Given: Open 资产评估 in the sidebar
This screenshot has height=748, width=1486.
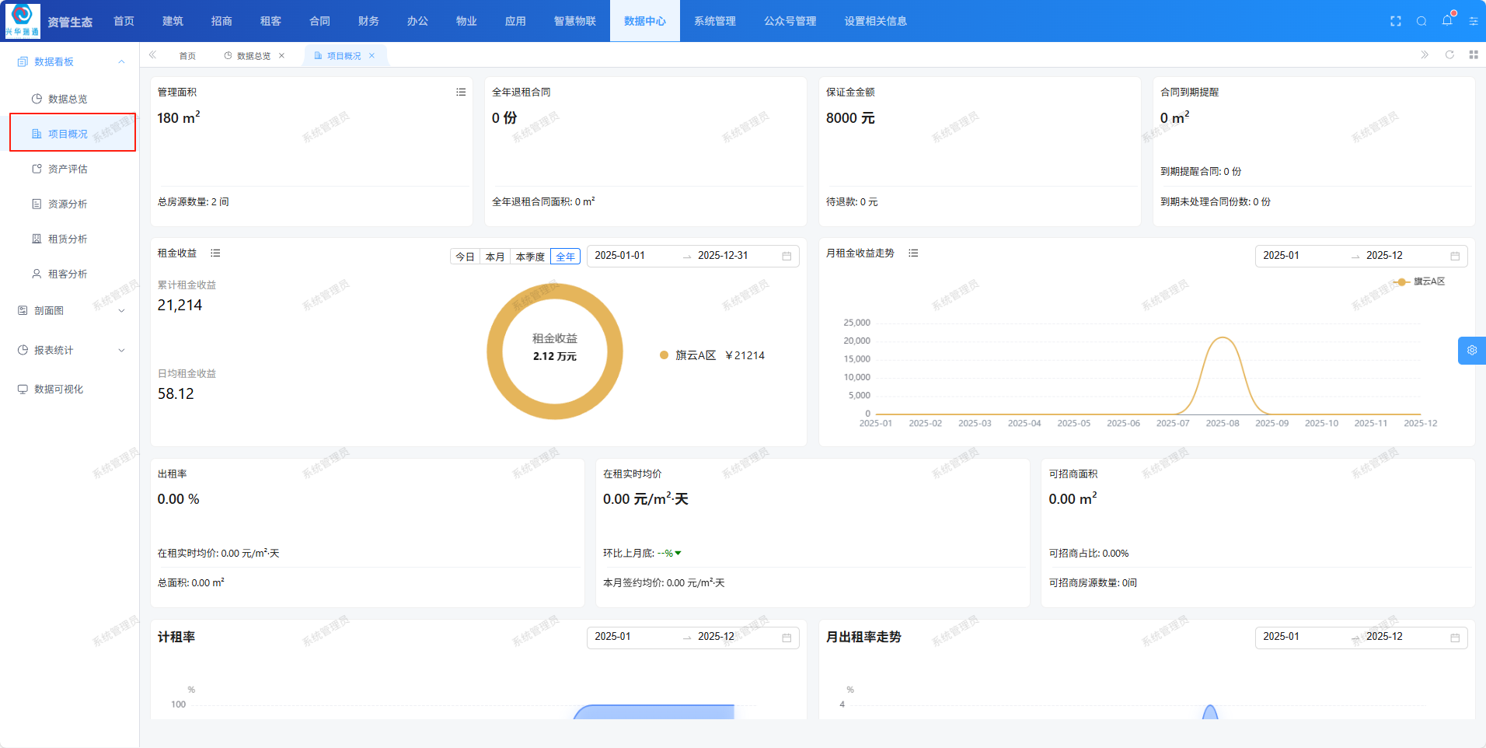Looking at the screenshot, I should (68, 169).
